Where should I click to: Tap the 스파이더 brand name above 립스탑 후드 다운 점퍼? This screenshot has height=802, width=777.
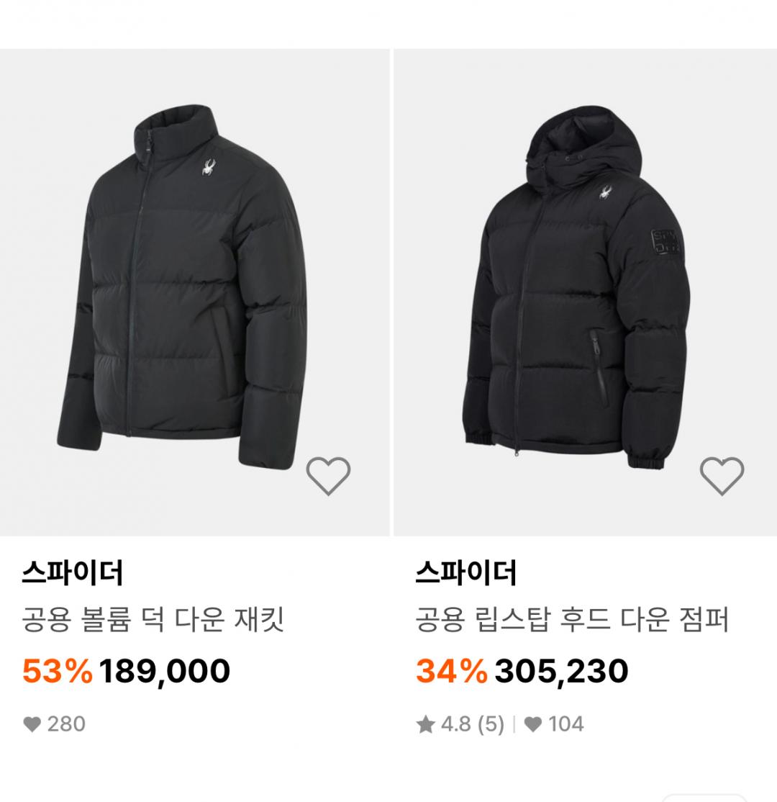pos(466,574)
